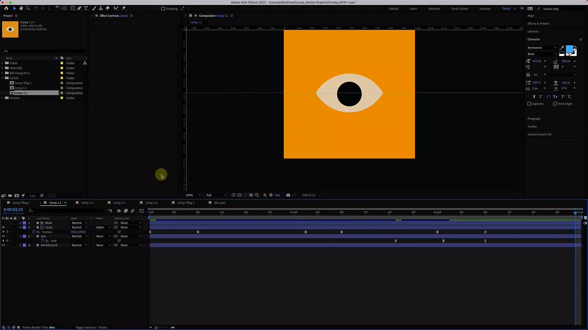Enable Motion Blur switch in timeline header
This screenshot has height=330, width=588.
(x=133, y=211)
